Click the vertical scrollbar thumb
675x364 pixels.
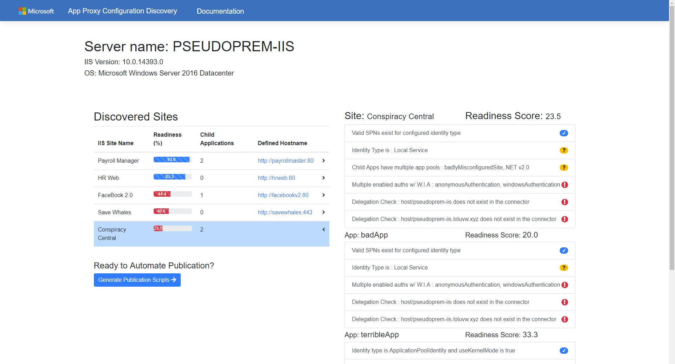(x=672, y=138)
